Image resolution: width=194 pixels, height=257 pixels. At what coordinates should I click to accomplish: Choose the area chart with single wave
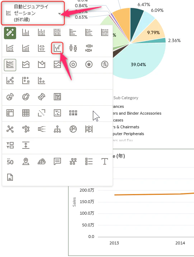point(26,64)
